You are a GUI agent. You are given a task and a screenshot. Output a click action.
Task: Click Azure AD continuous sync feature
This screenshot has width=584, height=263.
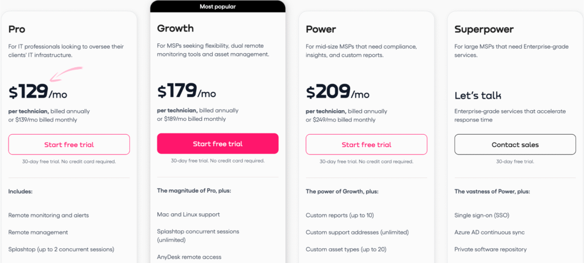[489, 232]
